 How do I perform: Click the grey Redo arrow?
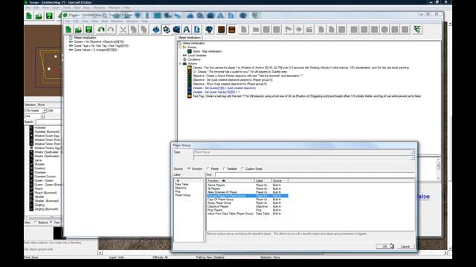click(111, 30)
